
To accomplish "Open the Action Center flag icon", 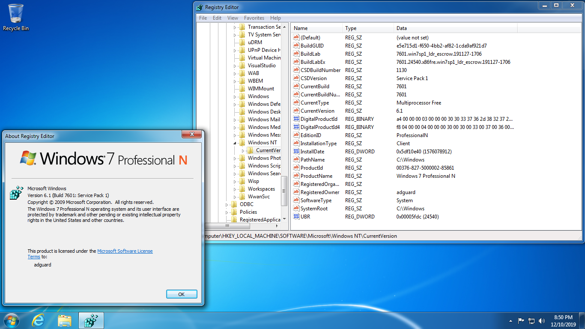I will (521, 320).
